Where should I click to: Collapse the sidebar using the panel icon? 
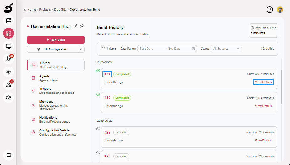tap(8, 155)
